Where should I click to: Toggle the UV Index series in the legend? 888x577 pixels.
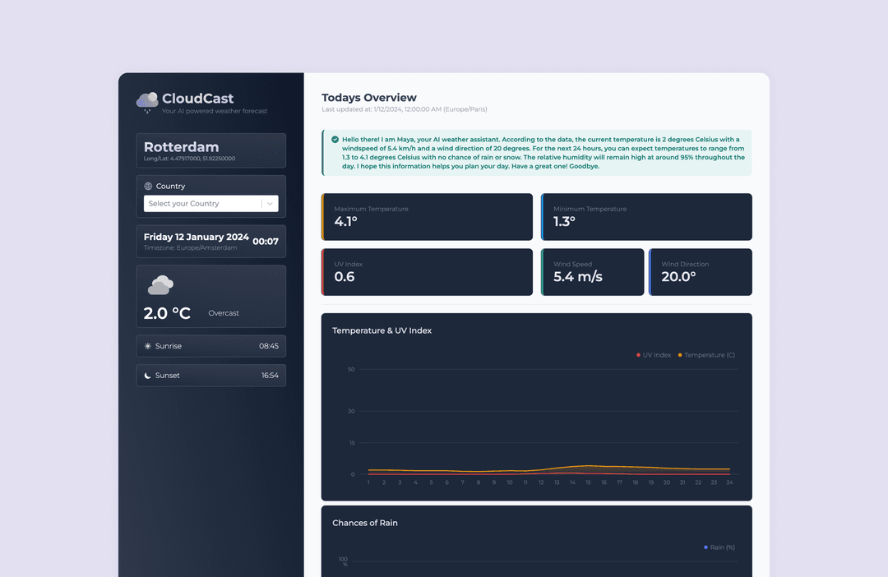pos(654,355)
